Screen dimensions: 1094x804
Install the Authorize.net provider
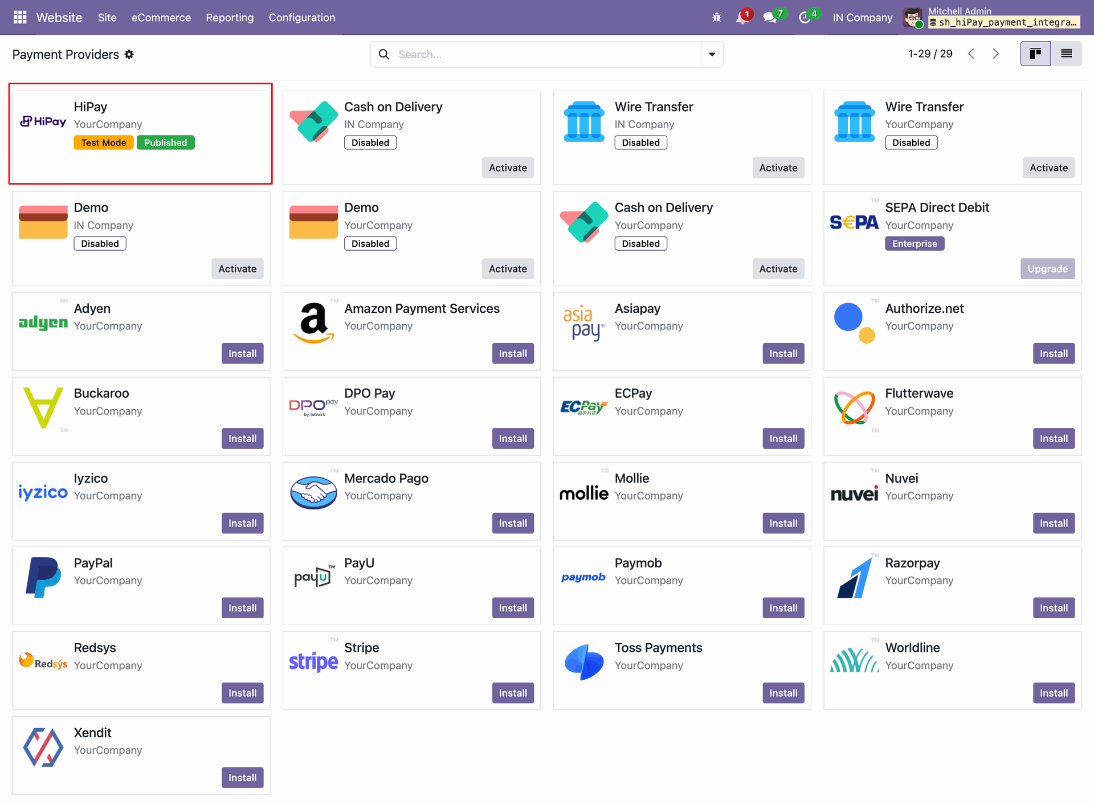(1054, 353)
